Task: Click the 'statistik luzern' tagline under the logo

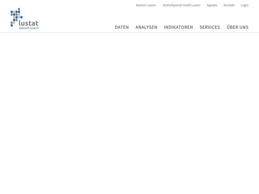Action: tap(29, 28)
